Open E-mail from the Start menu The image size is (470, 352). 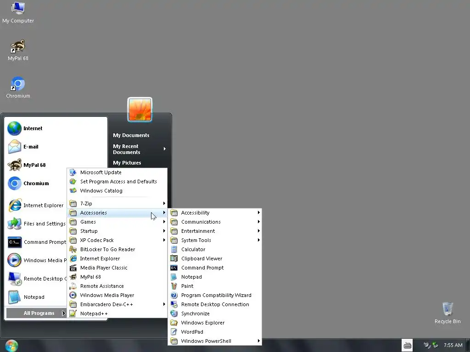56,147
